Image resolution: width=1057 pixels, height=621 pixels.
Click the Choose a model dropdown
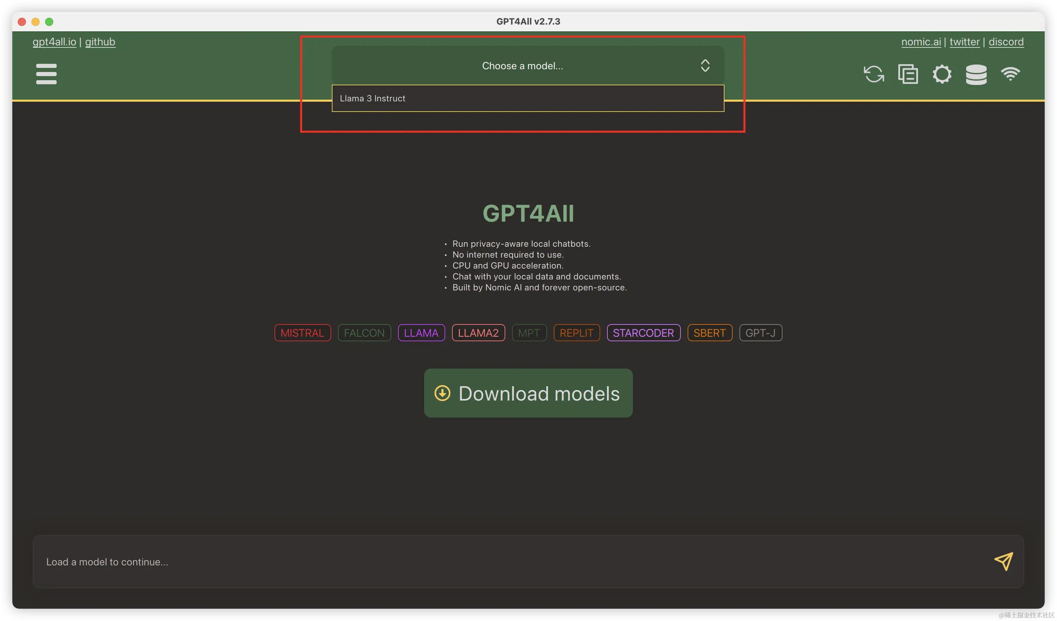(522, 66)
